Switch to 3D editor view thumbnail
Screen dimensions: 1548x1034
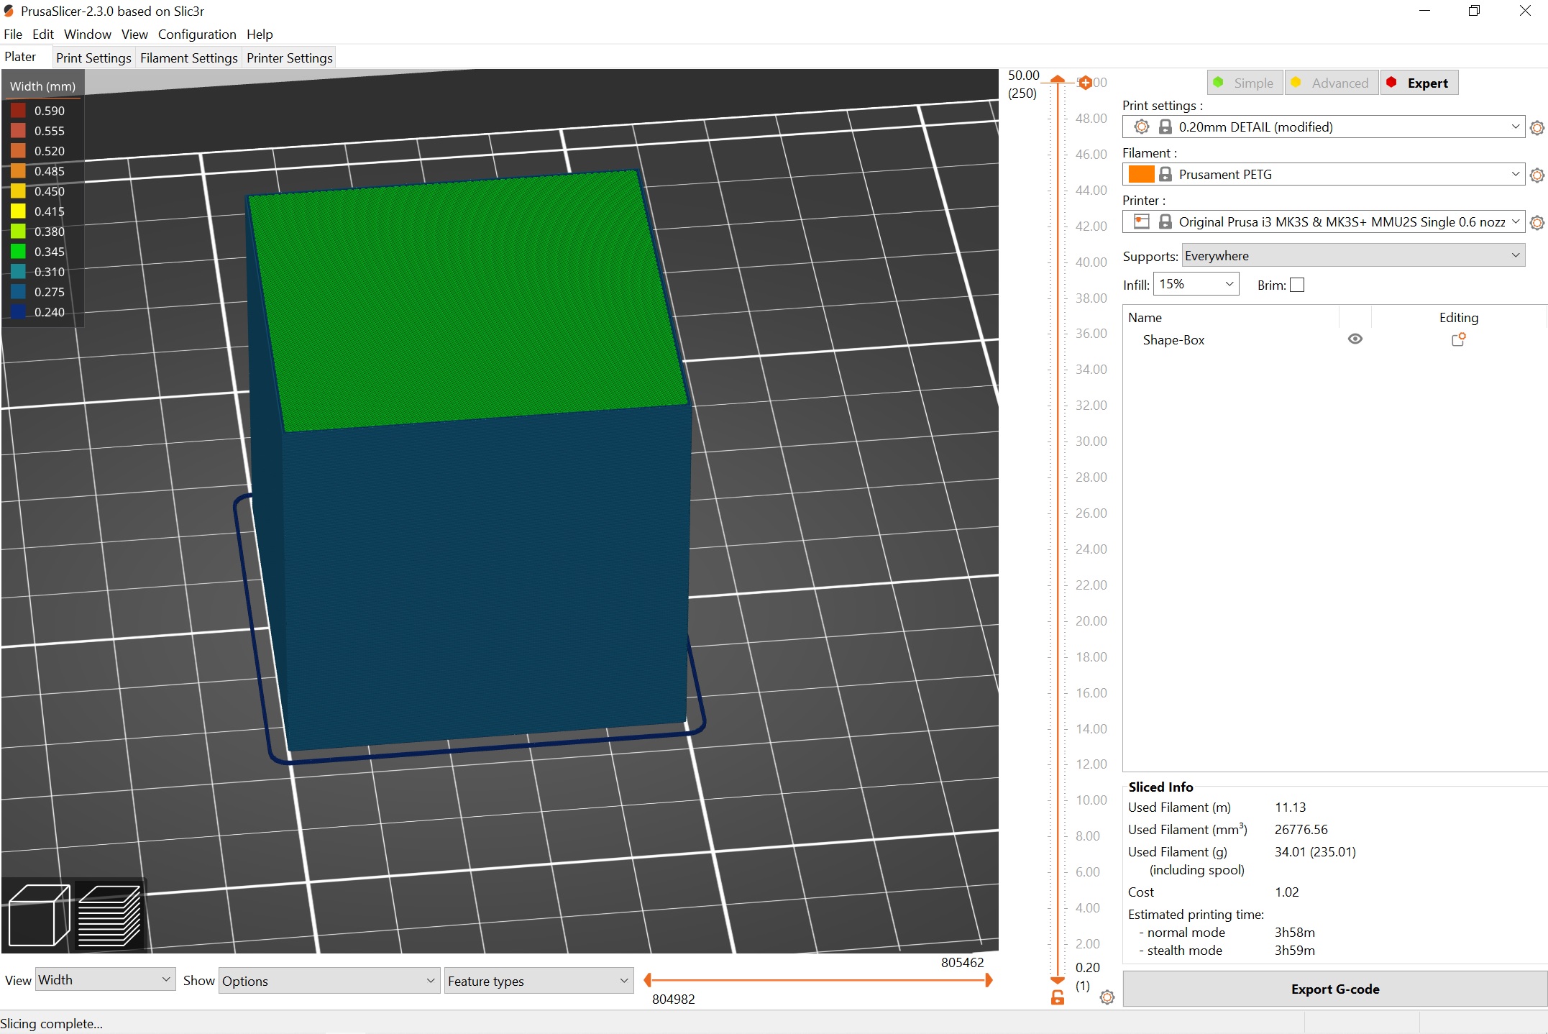pyautogui.click(x=37, y=915)
